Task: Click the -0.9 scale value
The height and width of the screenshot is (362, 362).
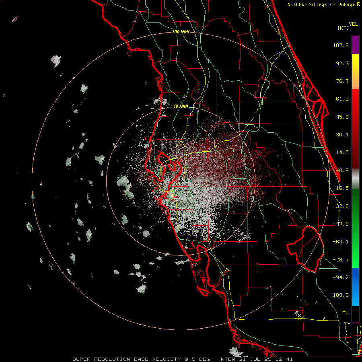Action: pos(342,171)
